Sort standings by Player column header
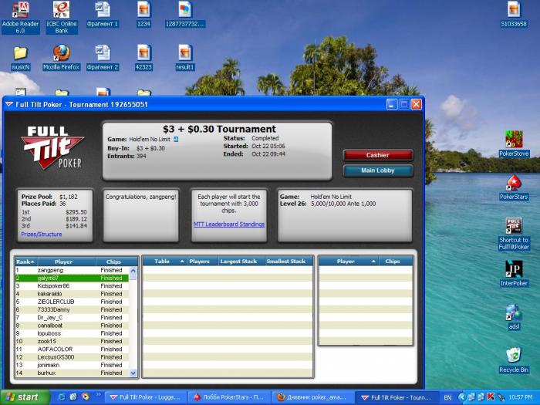 tap(67, 262)
